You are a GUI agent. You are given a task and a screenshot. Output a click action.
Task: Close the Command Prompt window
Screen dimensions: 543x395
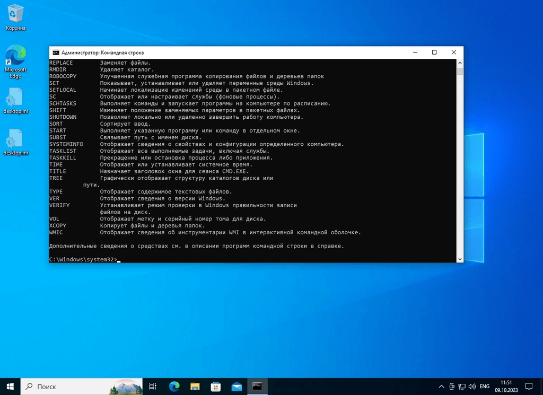click(454, 52)
